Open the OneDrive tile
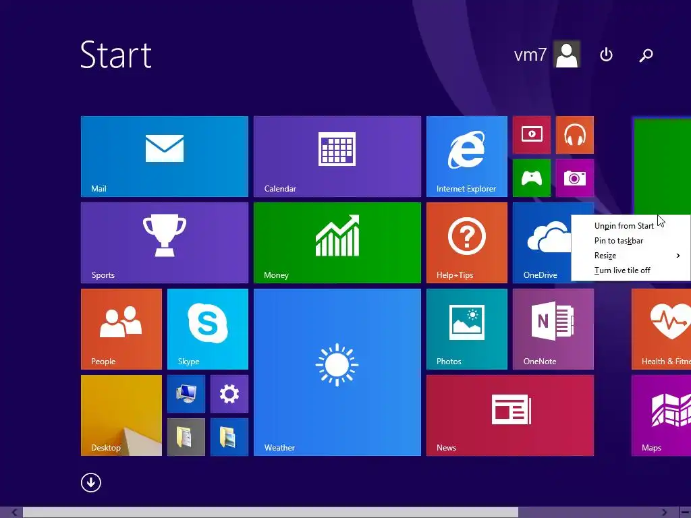 point(542,243)
